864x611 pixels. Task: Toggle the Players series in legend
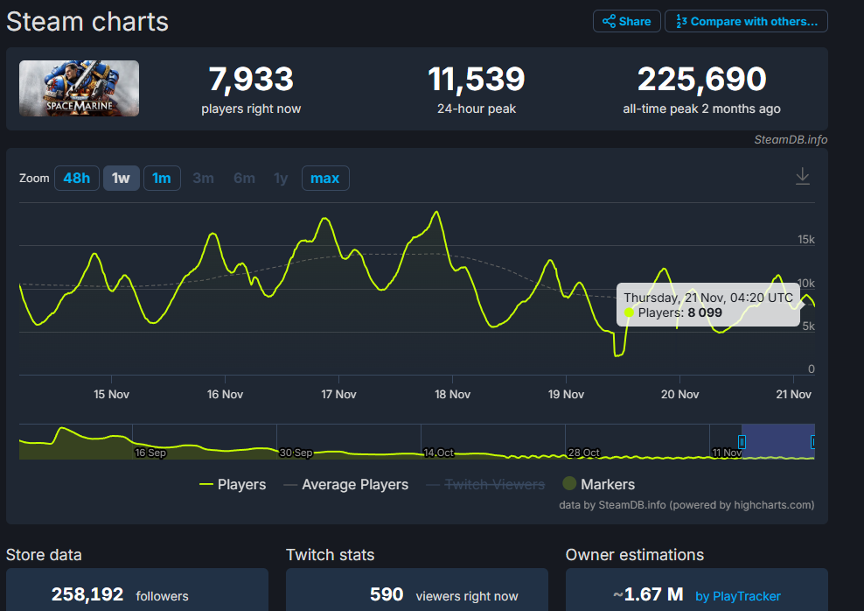tap(233, 484)
